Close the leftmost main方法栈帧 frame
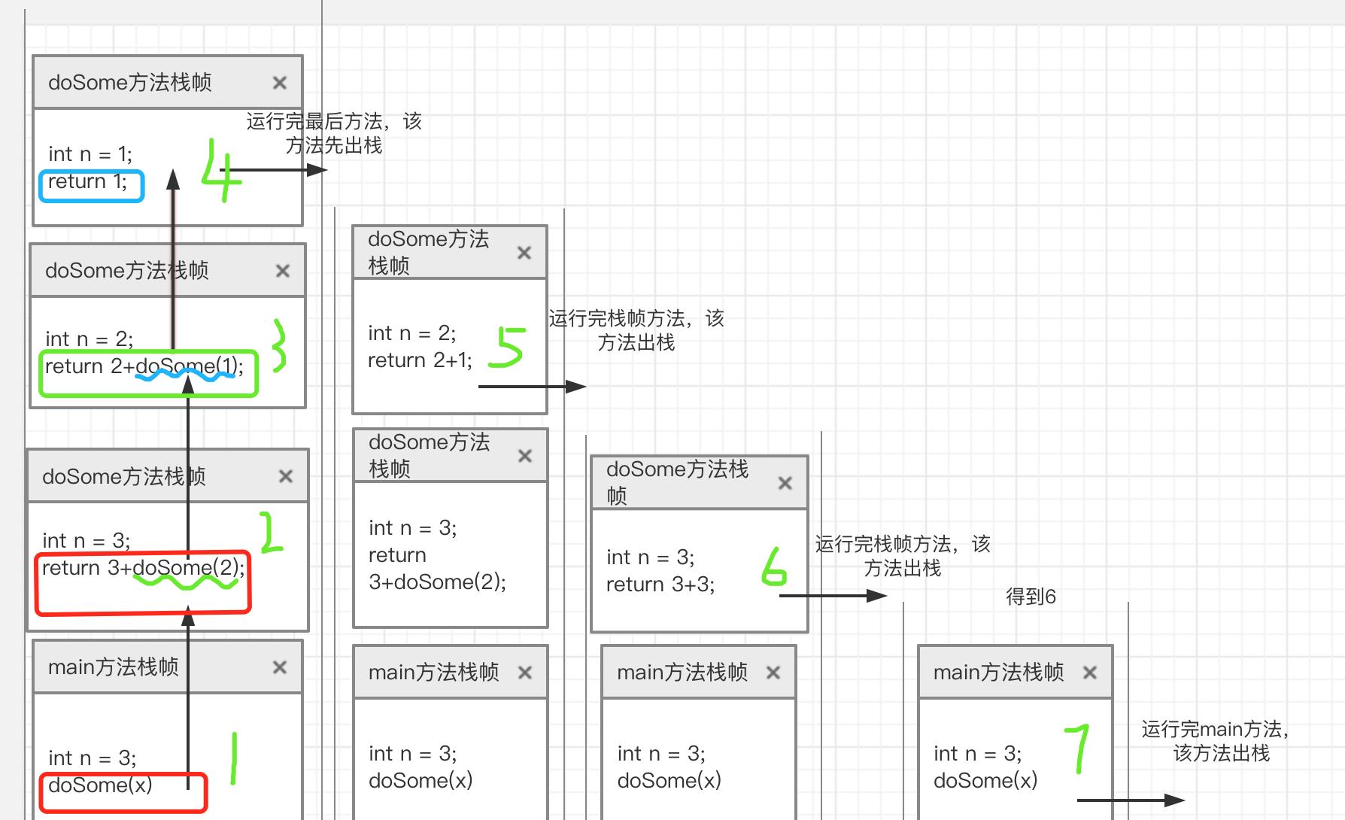The width and height of the screenshot is (1345, 820). pos(280,667)
